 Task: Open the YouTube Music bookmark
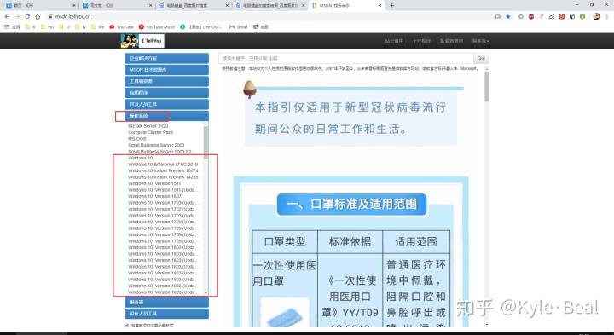coord(157,27)
